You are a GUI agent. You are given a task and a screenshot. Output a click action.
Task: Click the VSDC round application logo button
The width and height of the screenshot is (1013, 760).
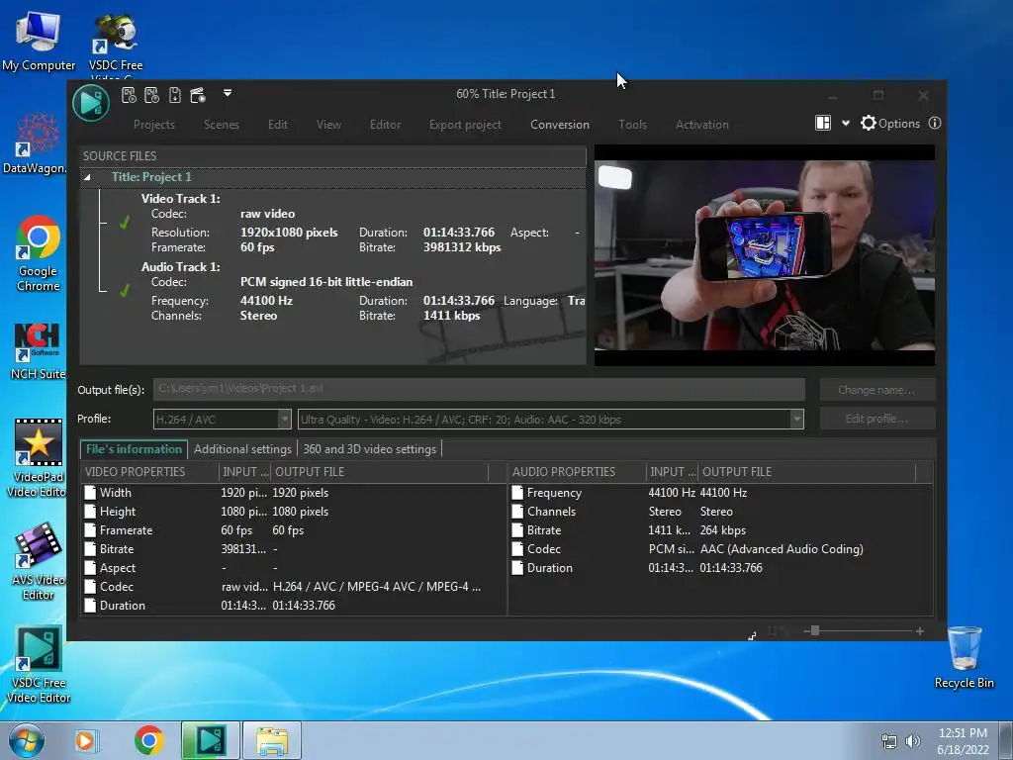coord(90,102)
